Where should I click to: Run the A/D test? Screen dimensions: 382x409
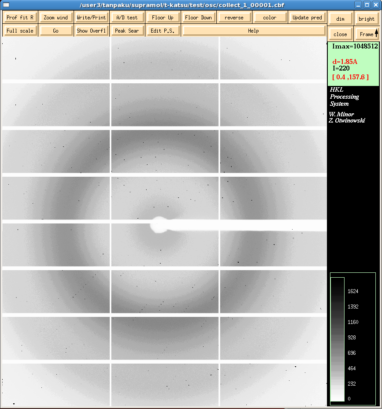tap(127, 18)
